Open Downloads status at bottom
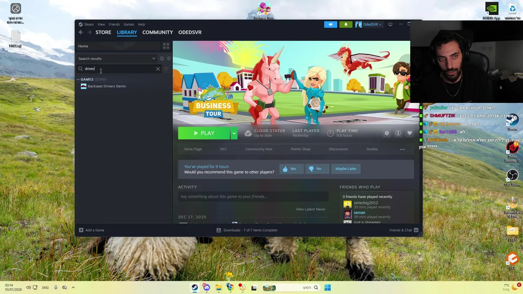This screenshot has width=523, height=294. pyautogui.click(x=247, y=230)
